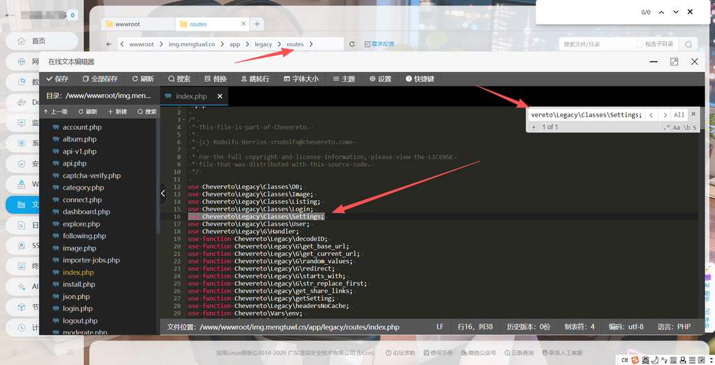Open the 主题 theme menu
The width and height of the screenshot is (715, 365).
pyautogui.click(x=344, y=79)
